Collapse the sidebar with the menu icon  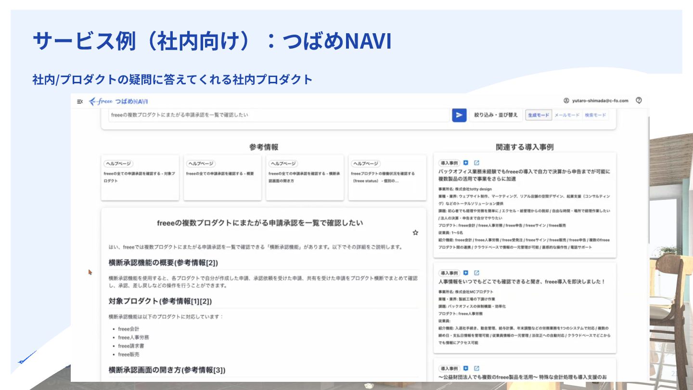coord(79,101)
